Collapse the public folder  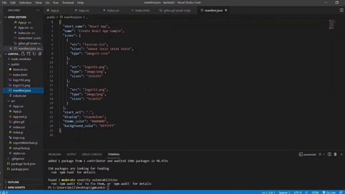pyautogui.click(x=15, y=65)
